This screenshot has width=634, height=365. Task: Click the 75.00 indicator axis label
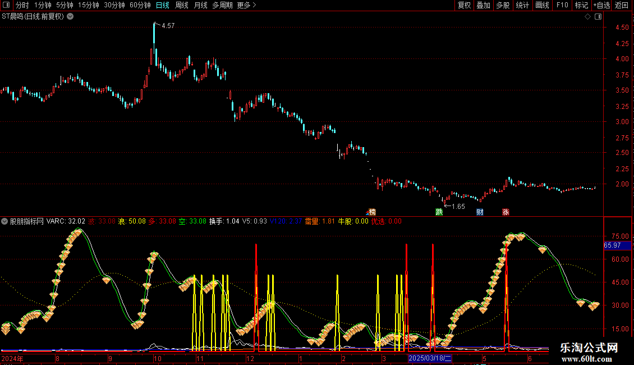(x=620, y=236)
